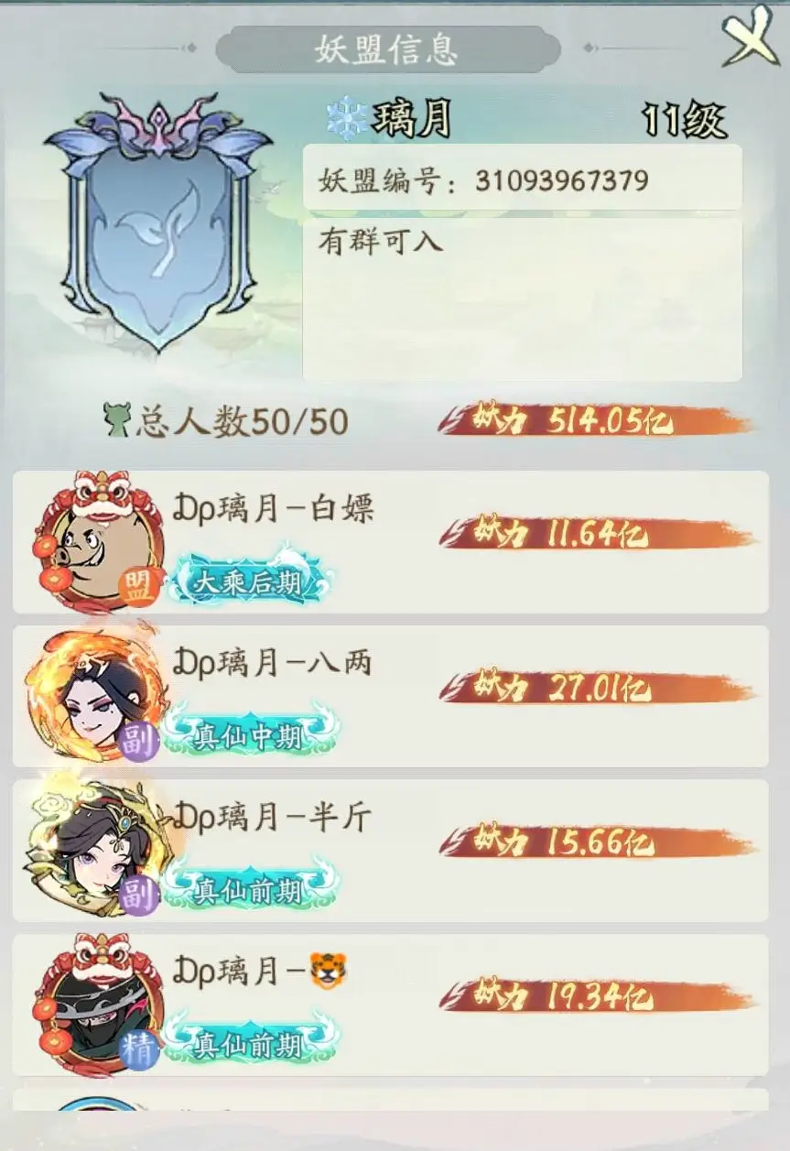790x1151 pixels.
Task: Open the flame-framed avatar of Dp璃月-八两
Action: tap(92, 696)
